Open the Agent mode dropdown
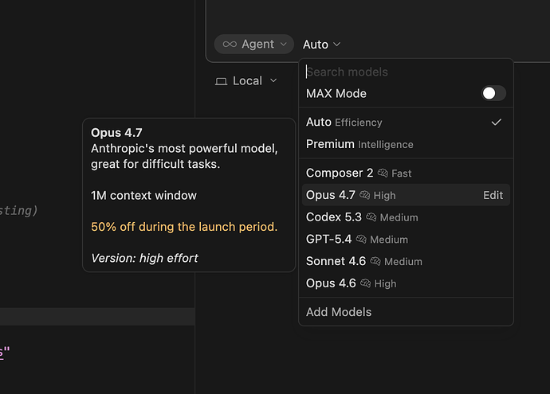This screenshot has width=550, height=394. tap(254, 44)
